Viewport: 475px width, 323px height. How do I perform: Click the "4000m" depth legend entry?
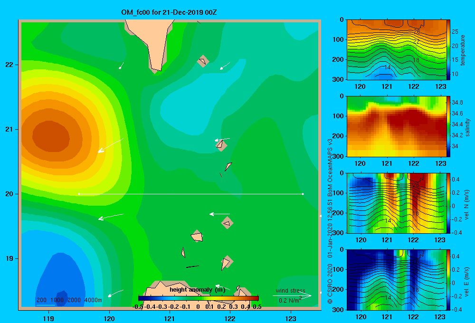(x=93, y=300)
